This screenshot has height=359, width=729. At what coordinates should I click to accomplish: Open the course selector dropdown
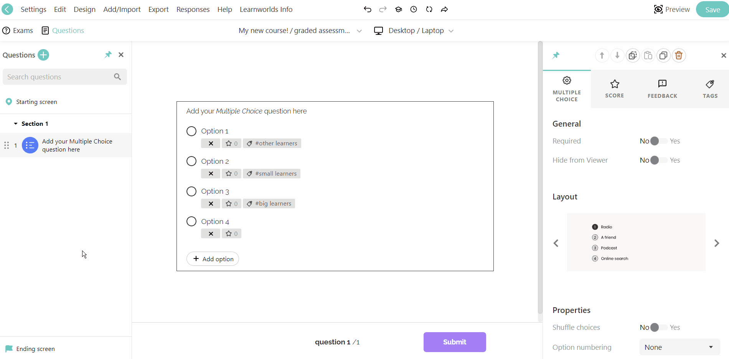(x=359, y=30)
